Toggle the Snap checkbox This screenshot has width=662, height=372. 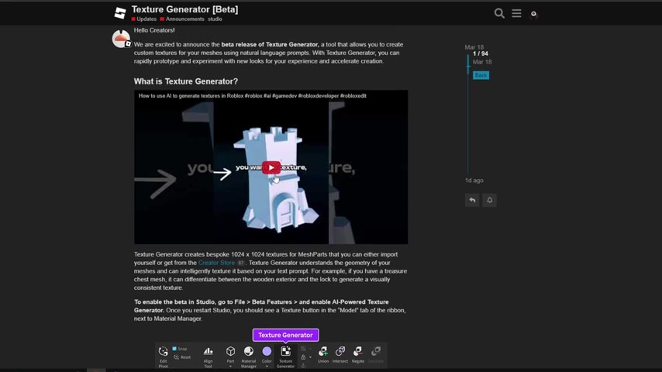coord(174,349)
